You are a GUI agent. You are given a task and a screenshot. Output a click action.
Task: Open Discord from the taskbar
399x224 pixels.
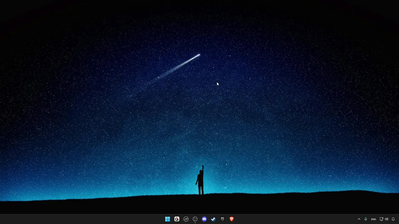(204, 219)
